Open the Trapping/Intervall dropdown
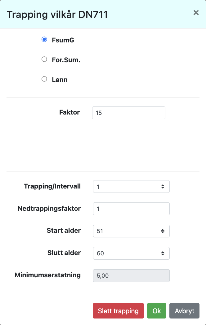Screen dimensions: 206x325 131,187
